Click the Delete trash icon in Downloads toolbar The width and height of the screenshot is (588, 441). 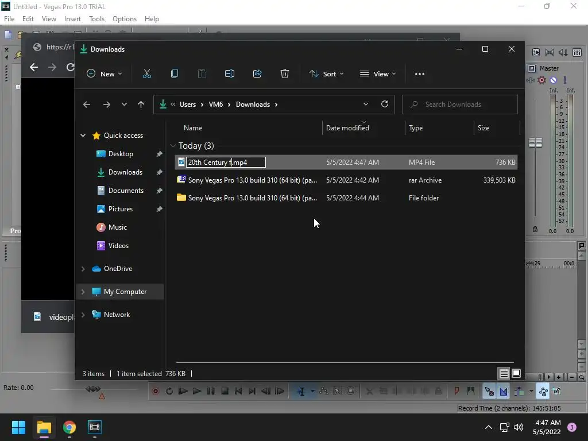(285, 74)
